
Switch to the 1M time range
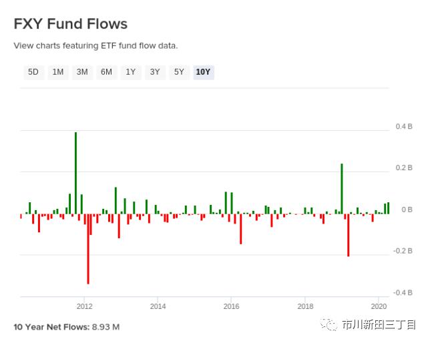(x=58, y=72)
